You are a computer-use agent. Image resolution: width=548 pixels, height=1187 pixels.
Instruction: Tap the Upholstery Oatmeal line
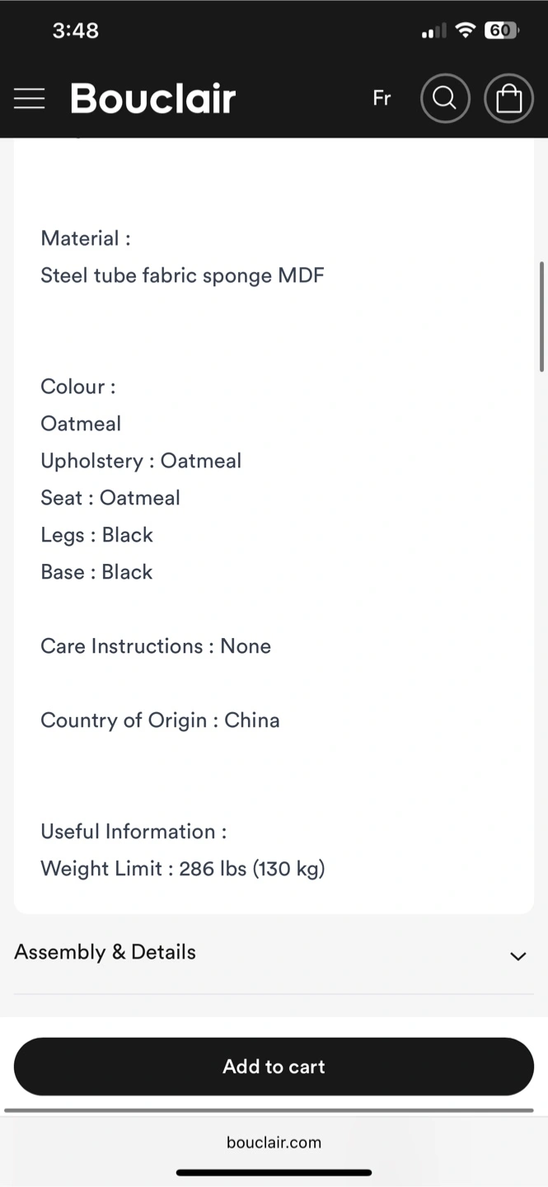141,461
